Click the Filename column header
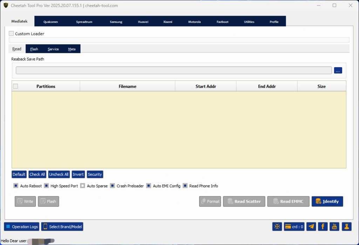Viewport: 359px width, 245px height. click(128, 86)
